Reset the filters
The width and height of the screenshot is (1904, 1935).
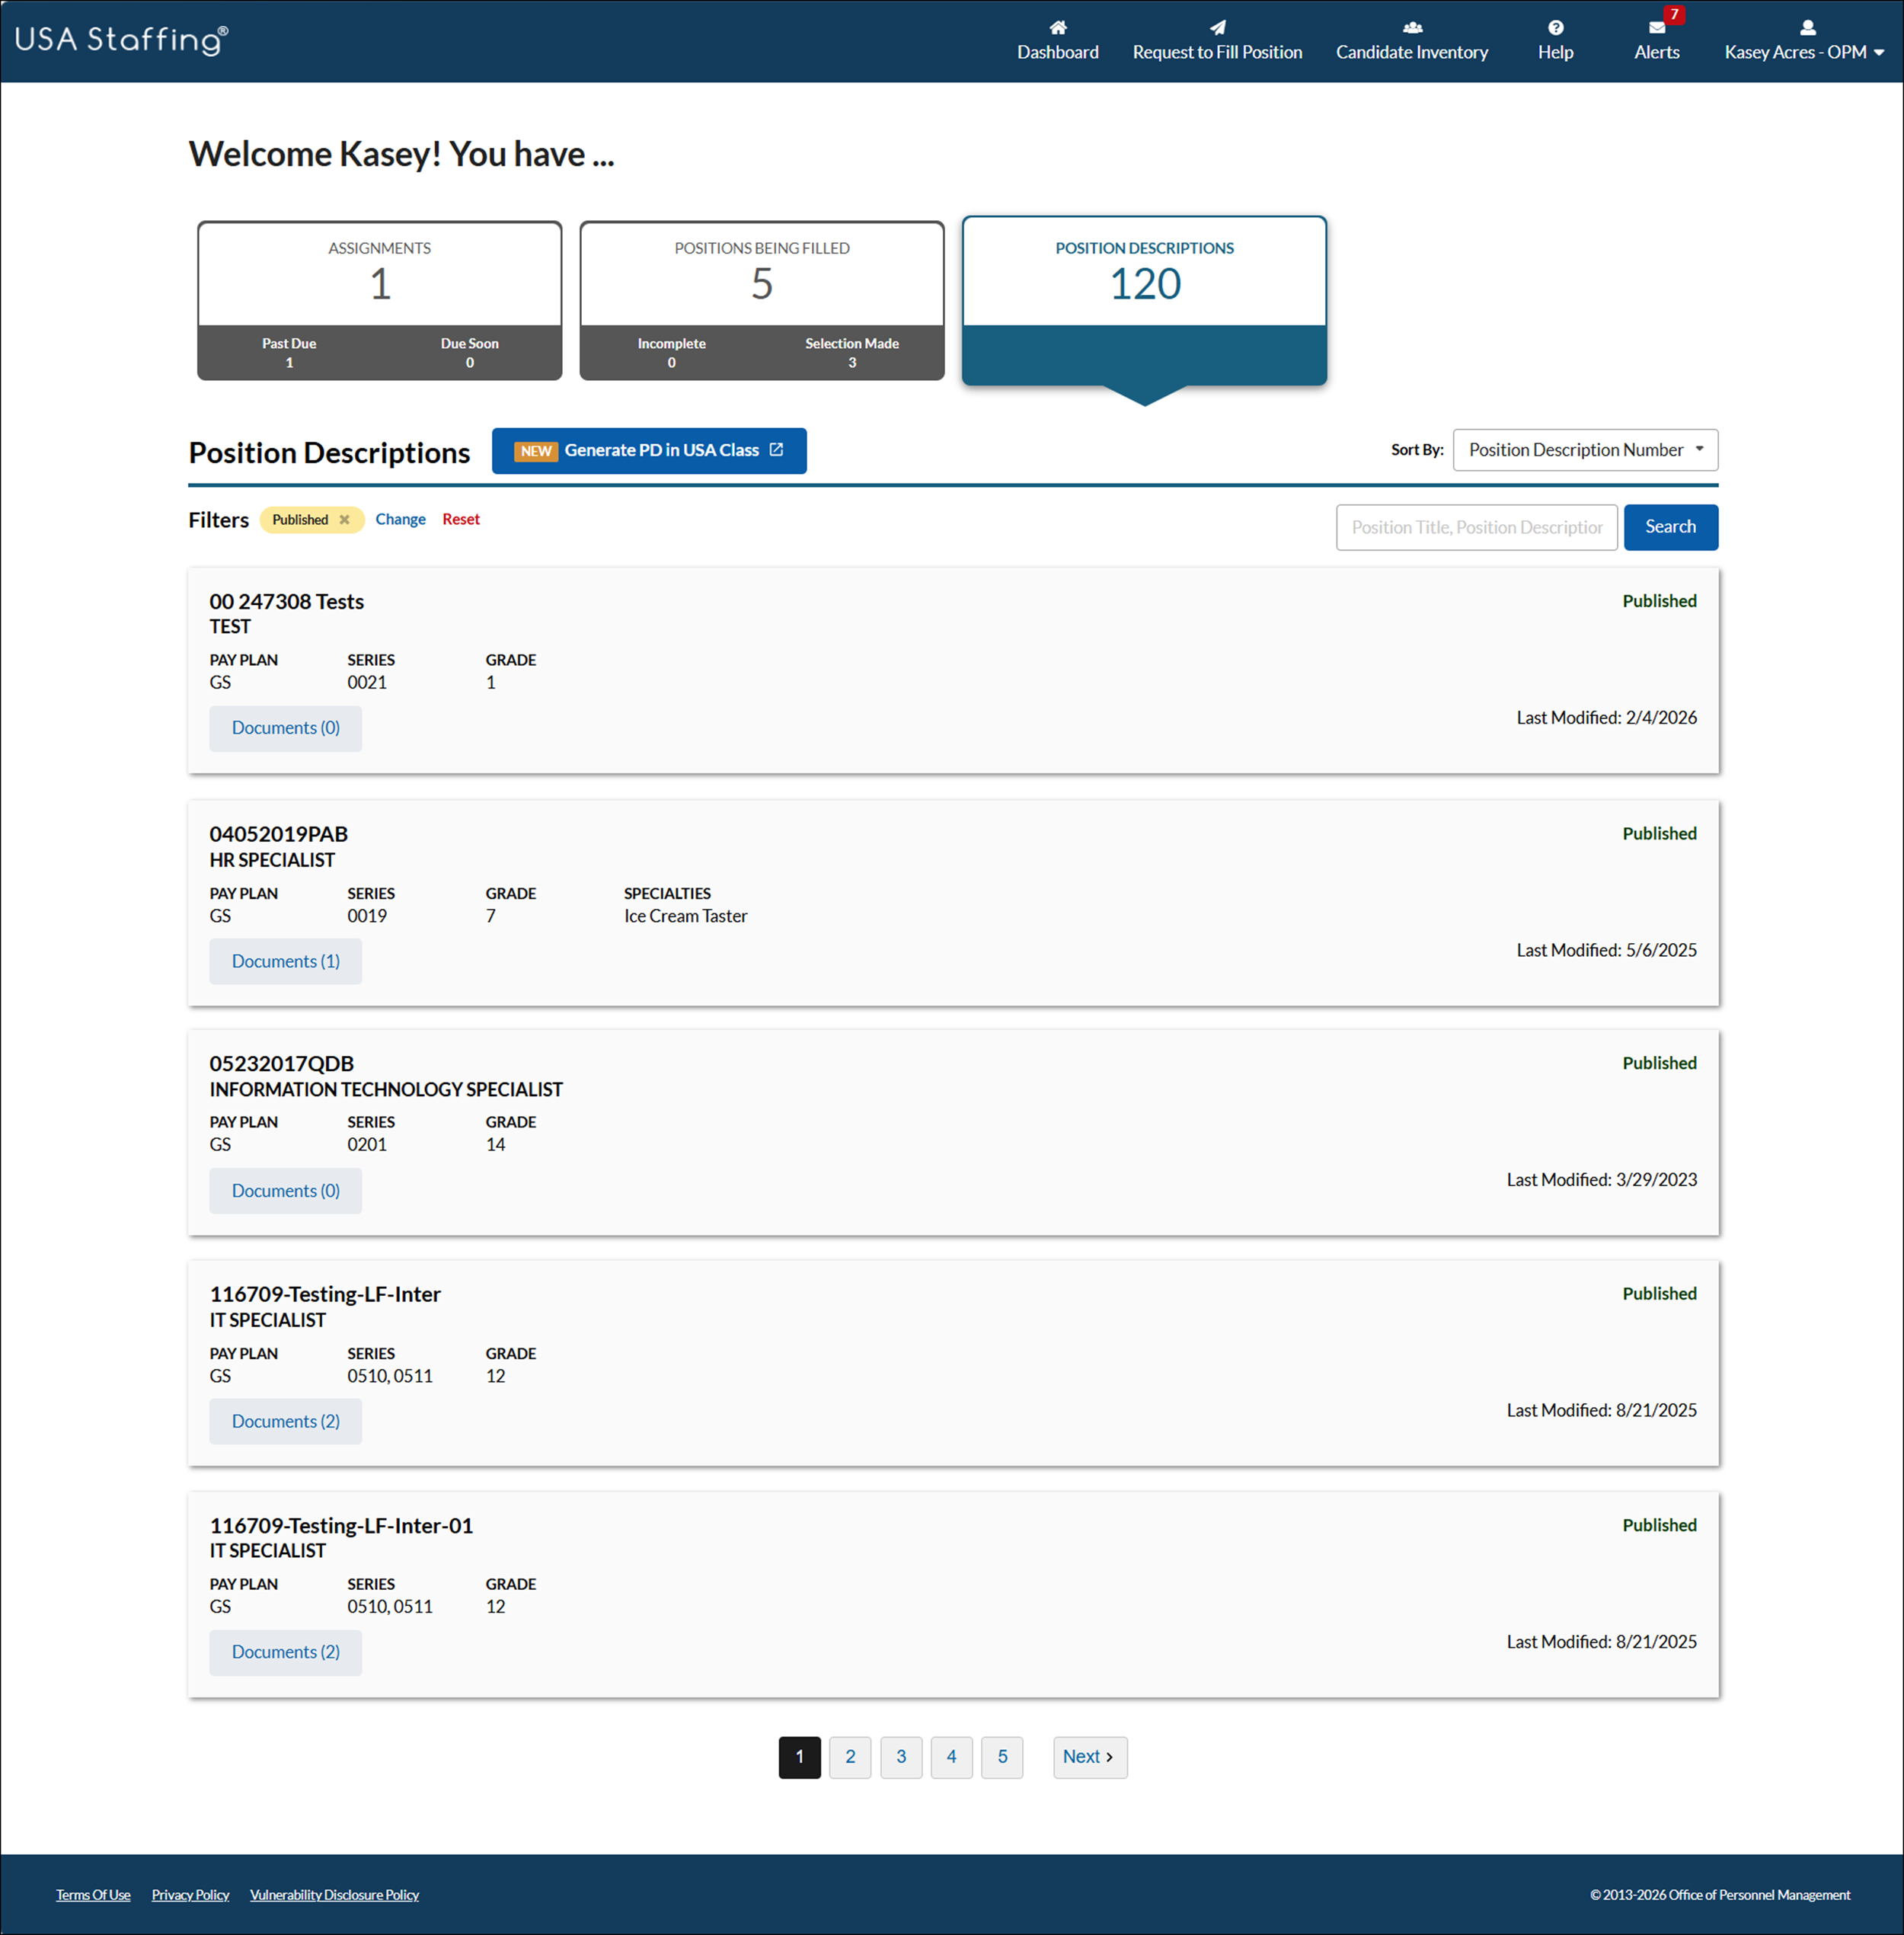(460, 520)
